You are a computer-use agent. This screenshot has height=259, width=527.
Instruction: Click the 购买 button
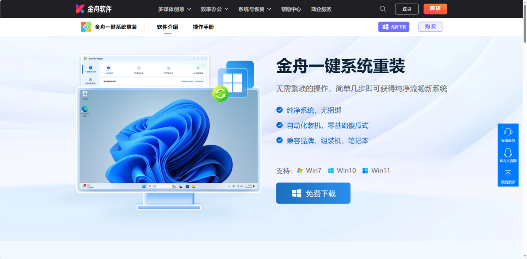pyautogui.click(x=430, y=26)
